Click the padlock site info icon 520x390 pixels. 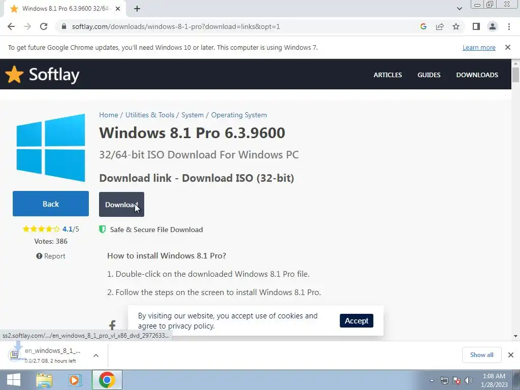[x=64, y=26]
